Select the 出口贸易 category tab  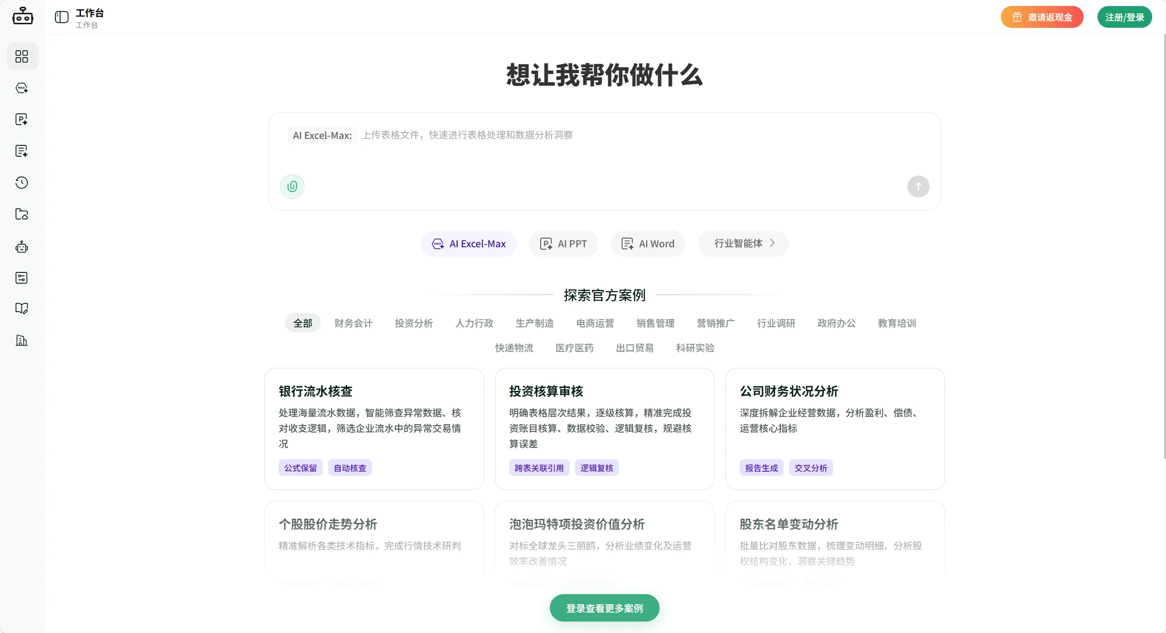click(x=634, y=348)
